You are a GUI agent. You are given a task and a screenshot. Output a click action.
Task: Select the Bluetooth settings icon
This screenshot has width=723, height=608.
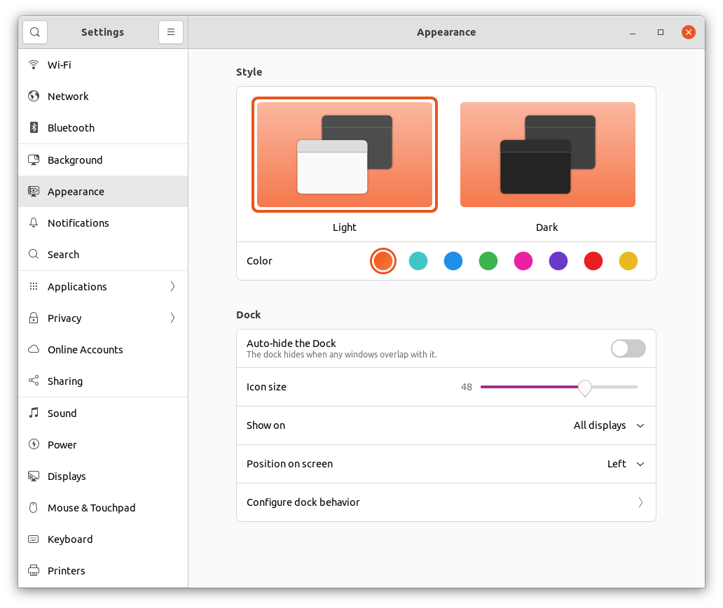(x=34, y=127)
